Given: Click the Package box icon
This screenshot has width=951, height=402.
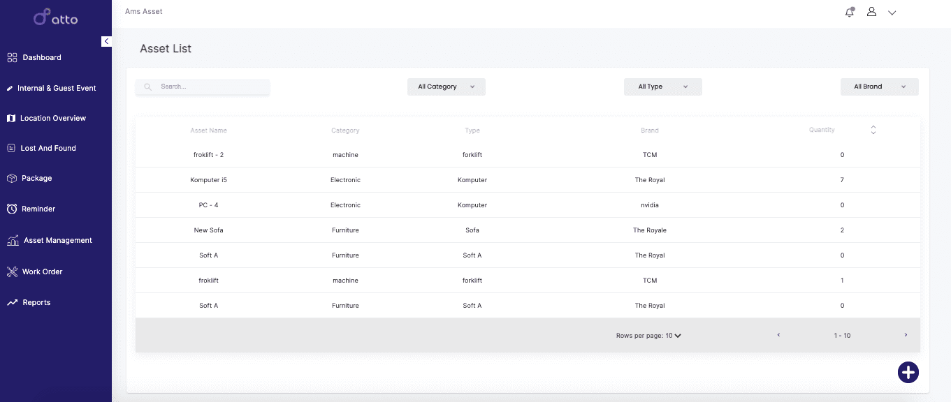Looking at the screenshot, I should tap(12, 178).
